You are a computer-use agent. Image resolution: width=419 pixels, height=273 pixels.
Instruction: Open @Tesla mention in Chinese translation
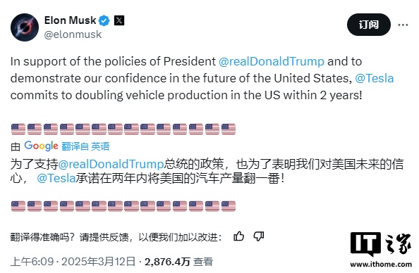[56, 178]
